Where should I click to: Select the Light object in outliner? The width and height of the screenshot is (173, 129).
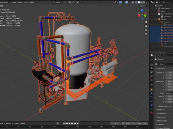[165, 44]
